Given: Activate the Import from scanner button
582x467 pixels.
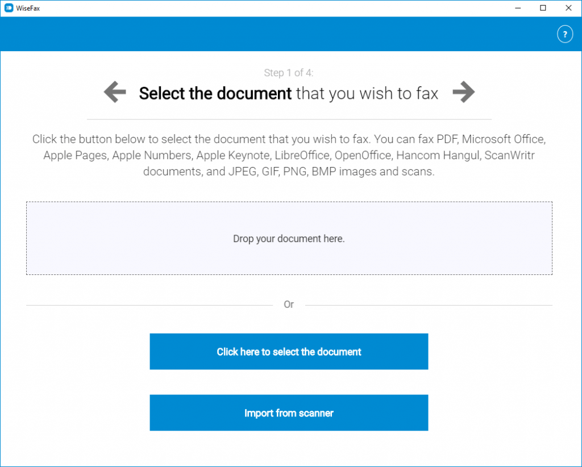Looking at the screenshot, I should [x=289, y=412].
